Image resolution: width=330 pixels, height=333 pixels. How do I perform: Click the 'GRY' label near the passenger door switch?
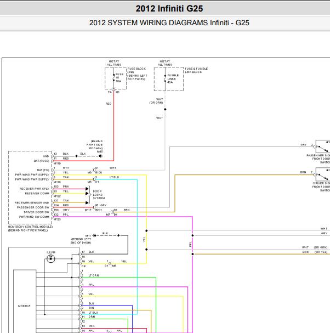coord(304,145)
